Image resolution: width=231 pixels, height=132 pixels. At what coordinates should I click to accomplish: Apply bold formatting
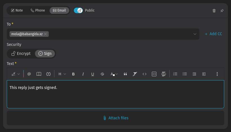[73, 74]
